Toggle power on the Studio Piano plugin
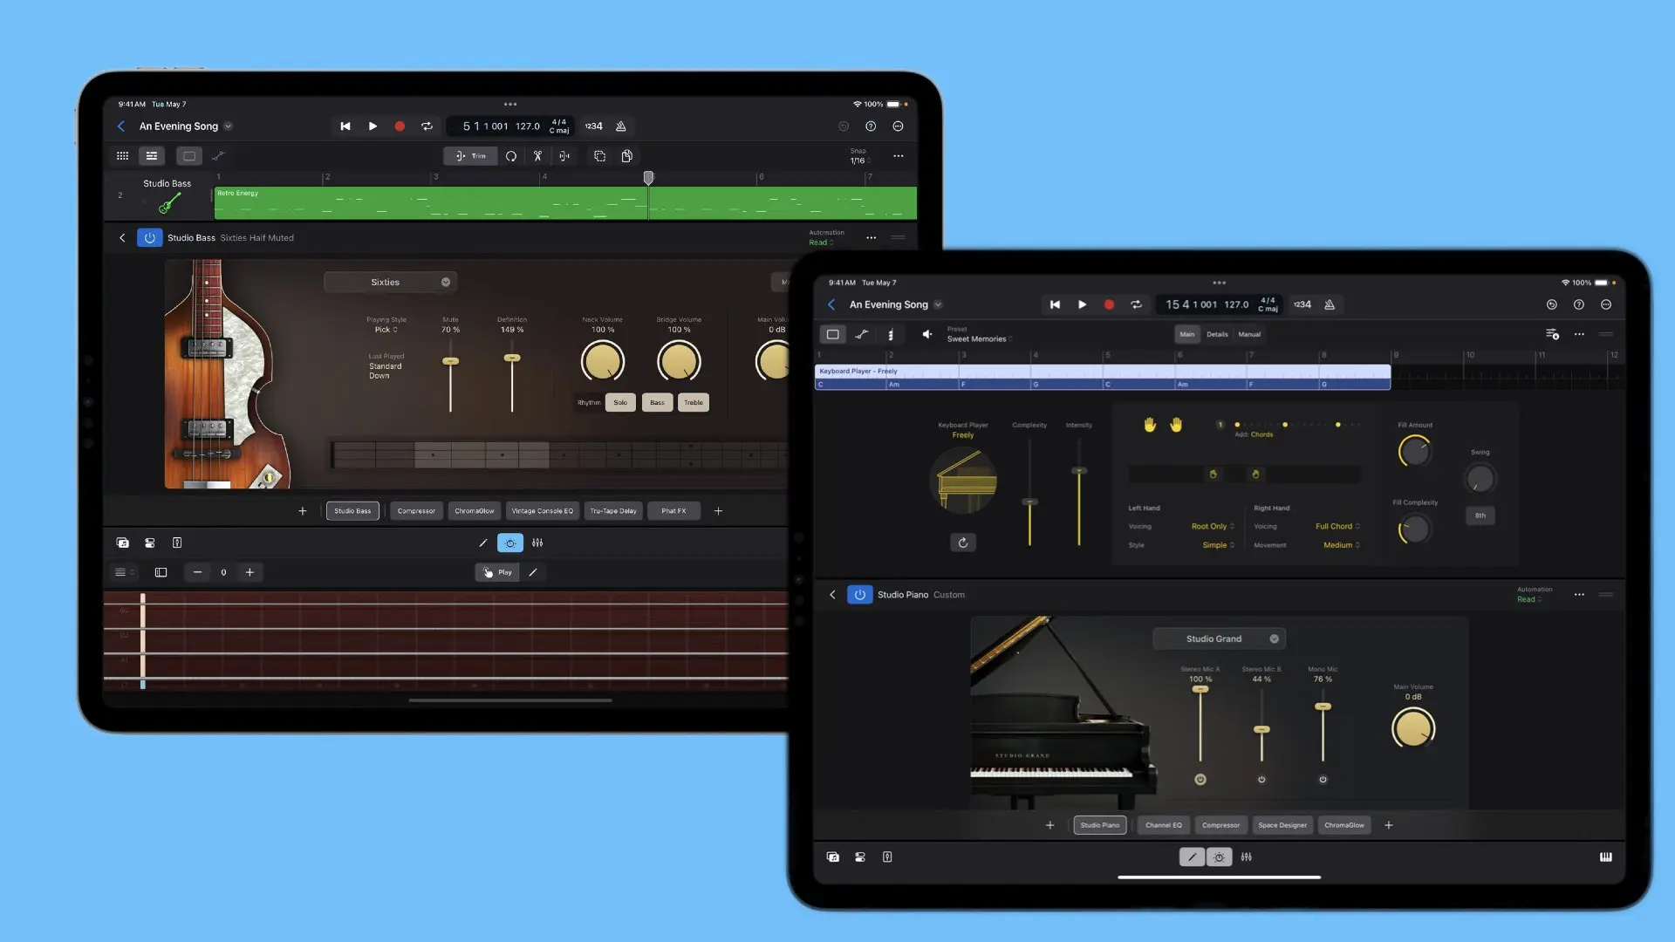 [x=859, y=594]
